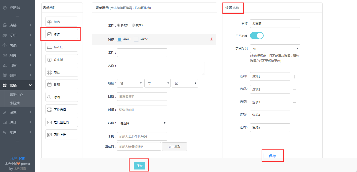Screen dimensions: 357x172
Task: Expand the 请选择 dropdown
Action: tap(142, 123)
